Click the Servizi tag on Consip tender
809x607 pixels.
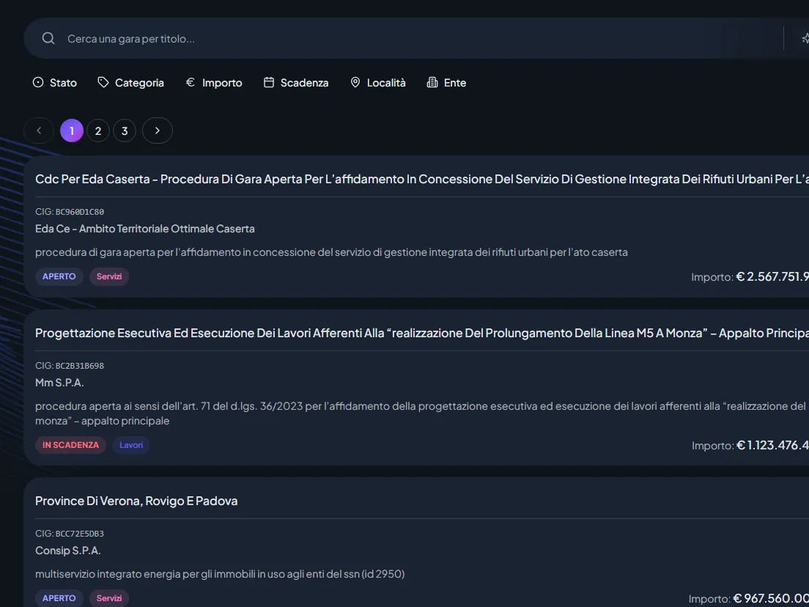coord(109,598)
